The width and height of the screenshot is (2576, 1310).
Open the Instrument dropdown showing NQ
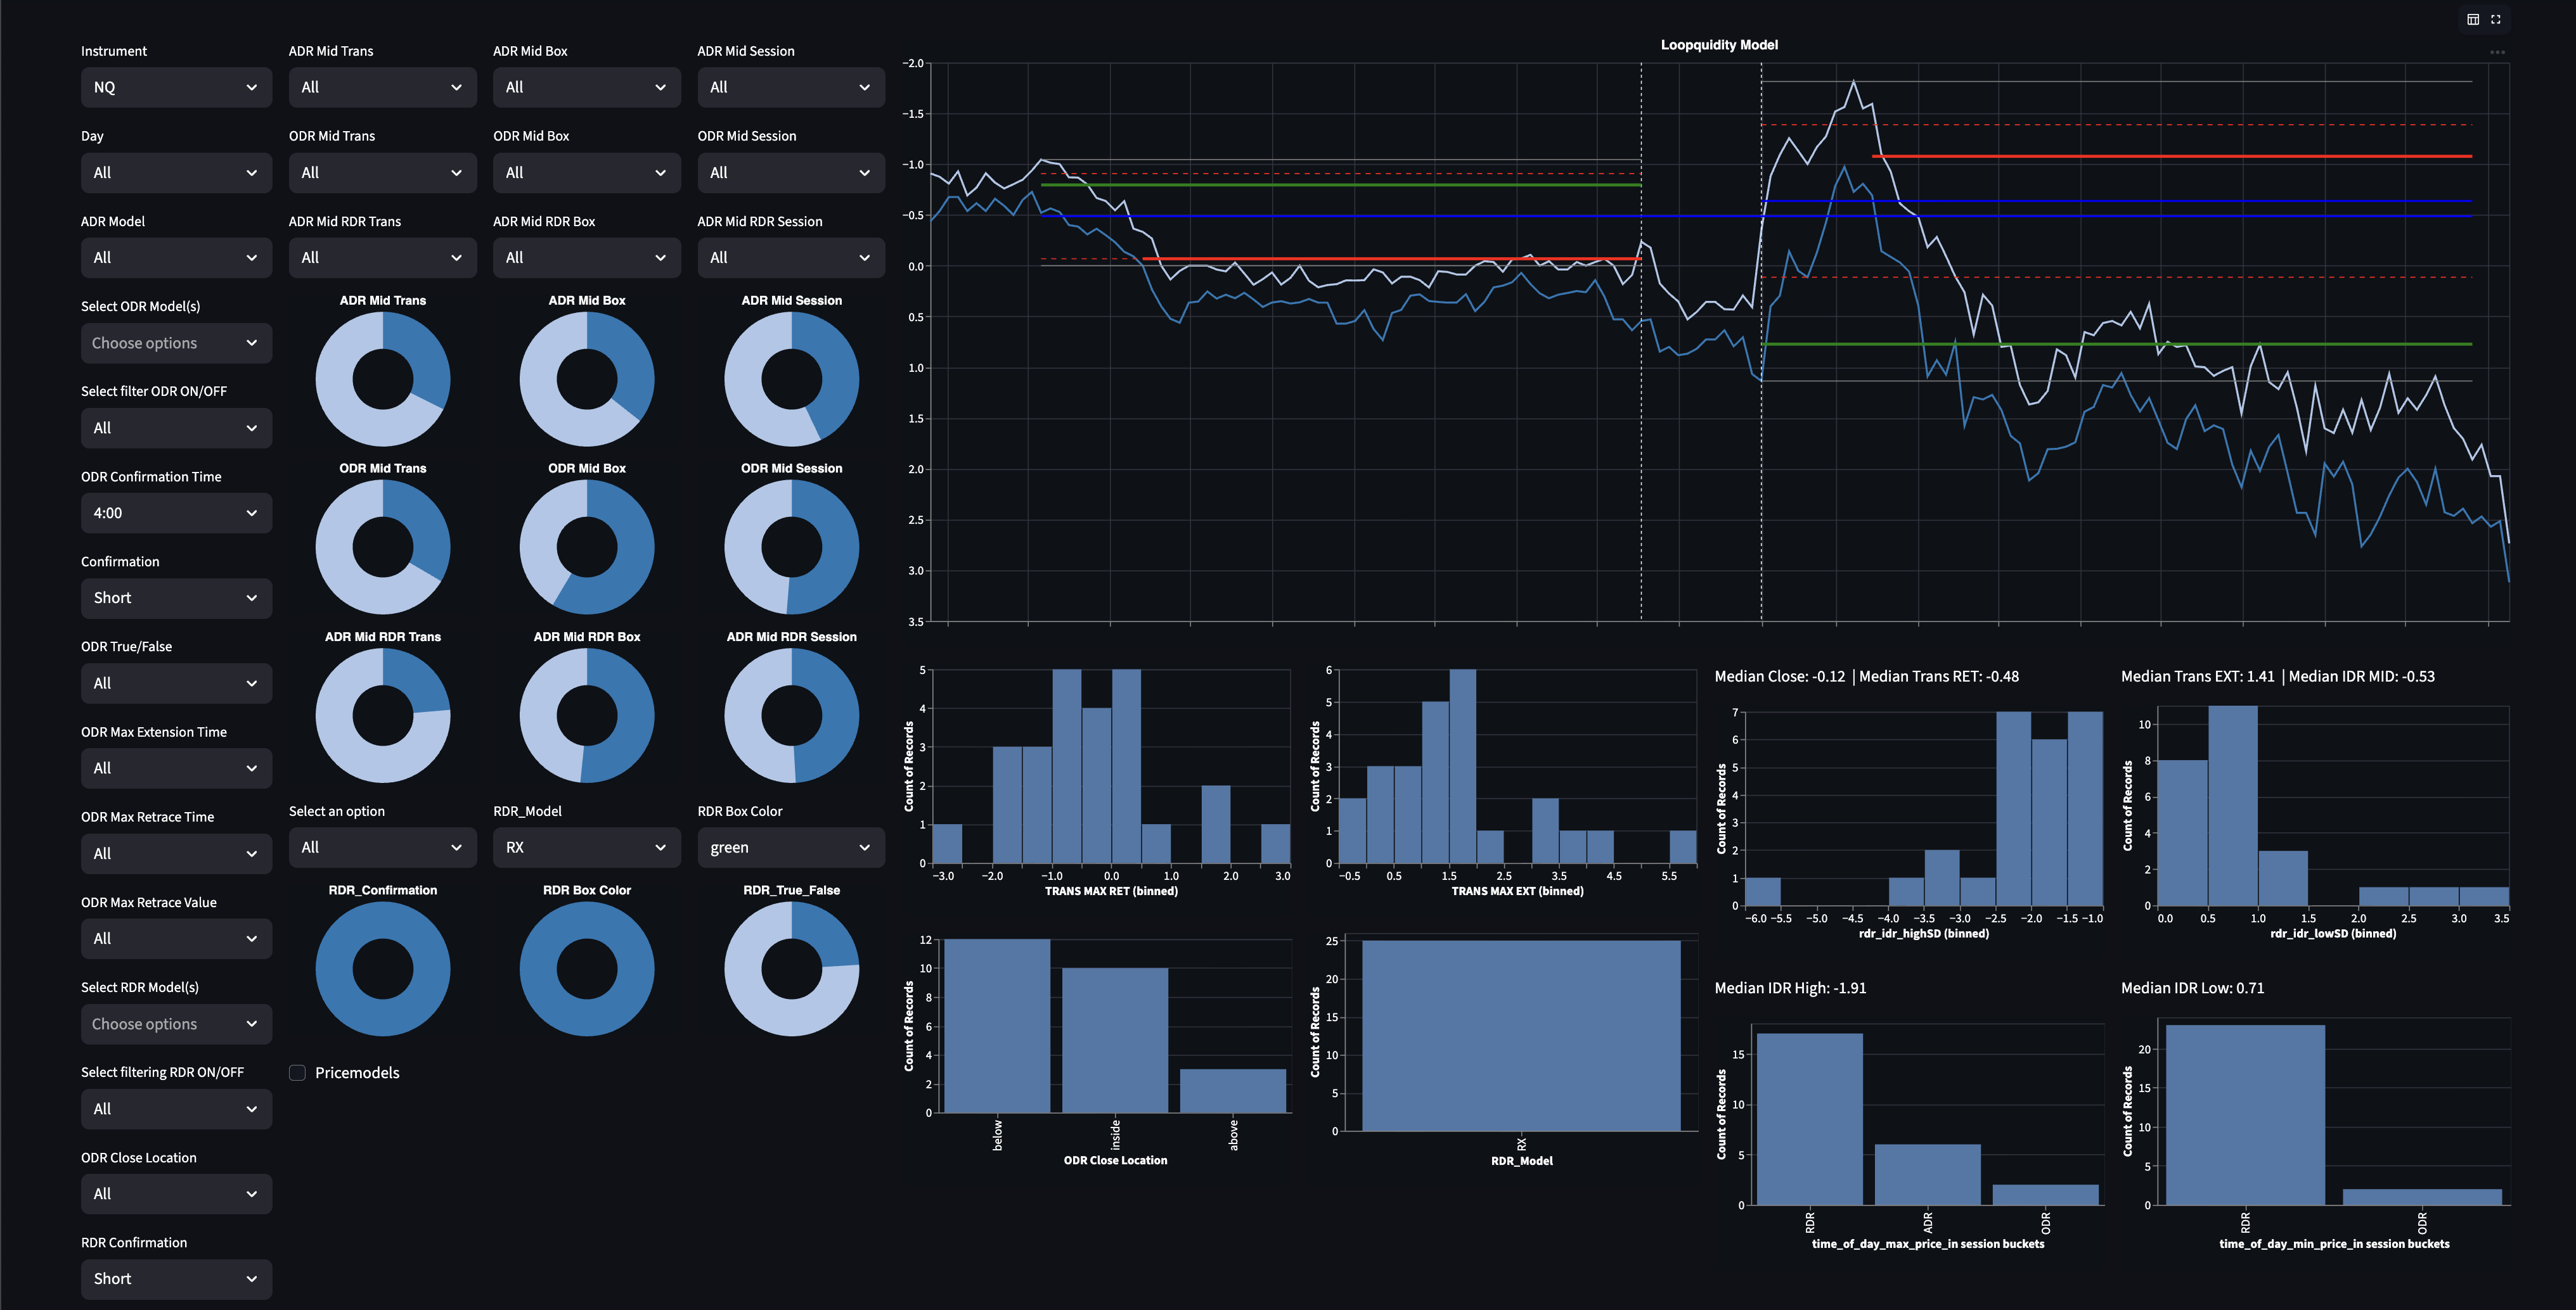[x=176, y=87]
